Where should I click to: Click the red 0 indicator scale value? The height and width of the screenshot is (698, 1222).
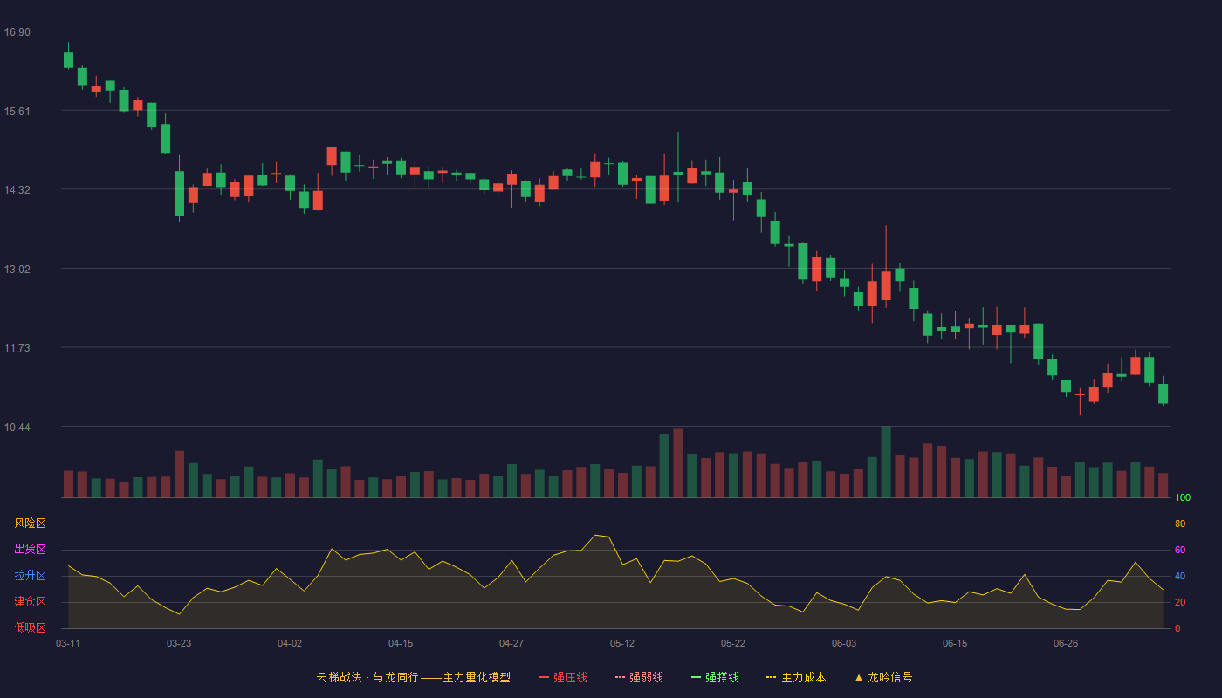(x=1177, y=628)
